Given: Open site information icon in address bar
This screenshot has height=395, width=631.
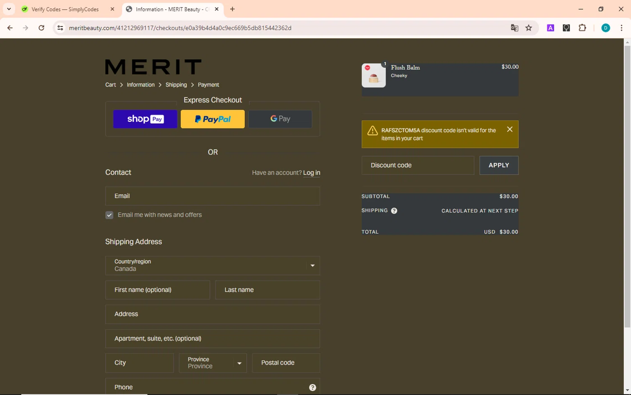Looking at the screenshot, I should coord(60,28).
